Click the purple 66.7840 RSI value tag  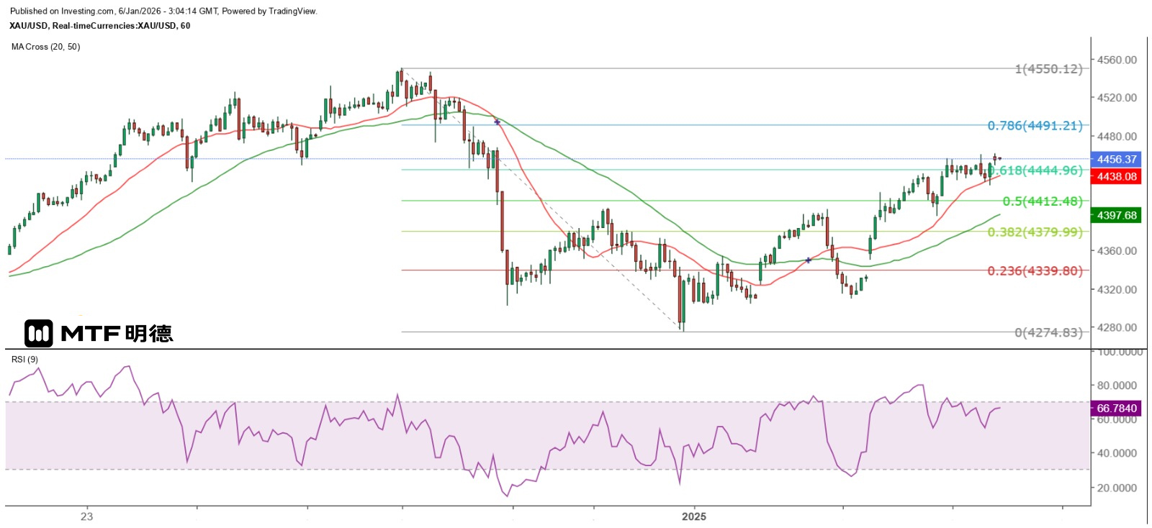1116,408
